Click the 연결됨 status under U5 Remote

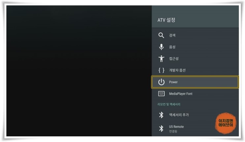173,131
